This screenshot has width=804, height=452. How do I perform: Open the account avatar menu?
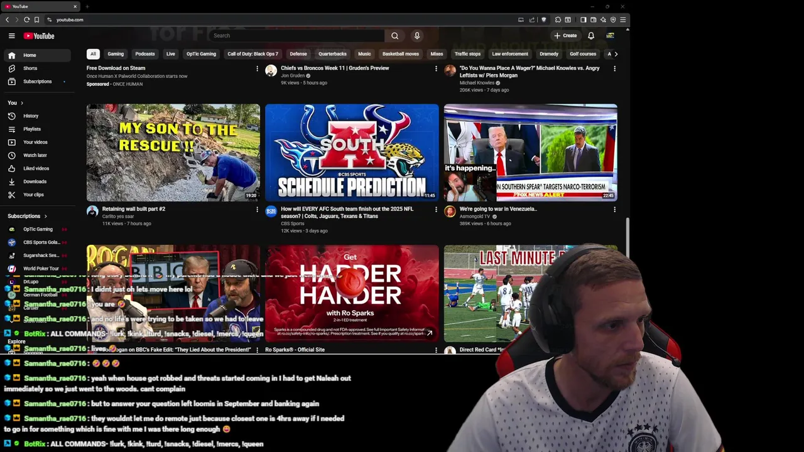coord(610,36)
